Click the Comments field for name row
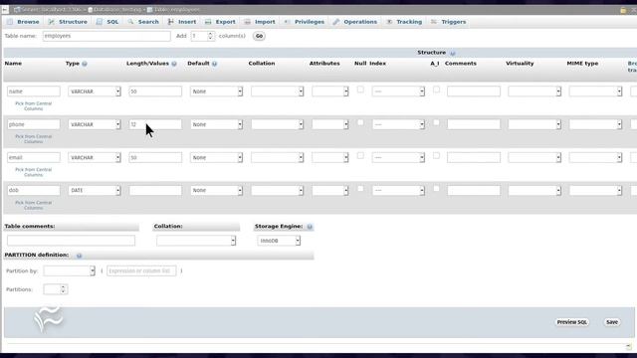Image resolution: width=637 pixels, height=358 pixels. pyautogui.click(x=474, y=91)
